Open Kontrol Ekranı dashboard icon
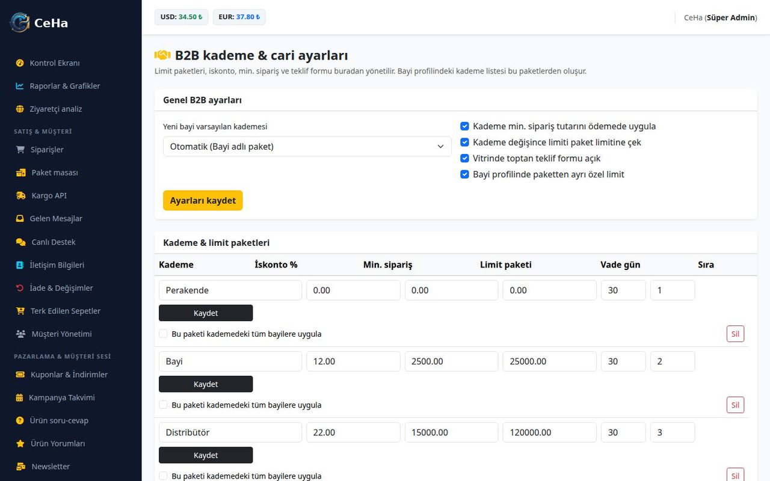 click(x=20, y=63)
